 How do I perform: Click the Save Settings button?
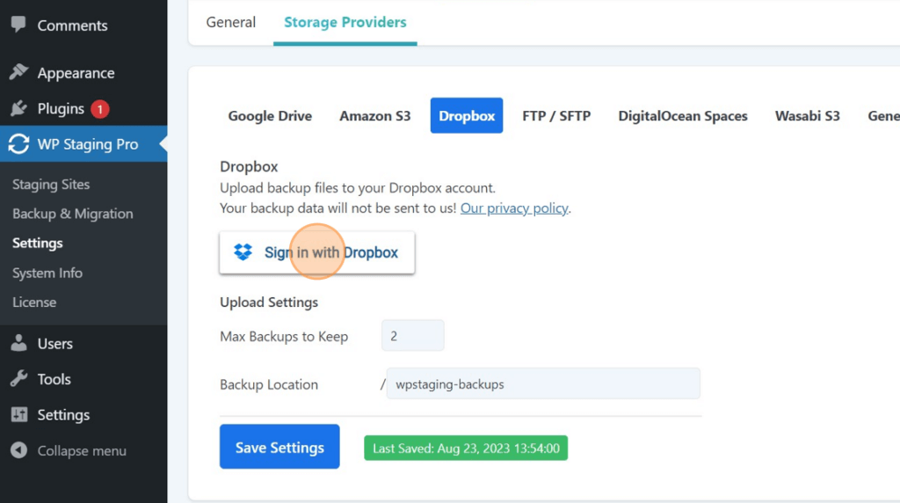(x=279, y=447)
